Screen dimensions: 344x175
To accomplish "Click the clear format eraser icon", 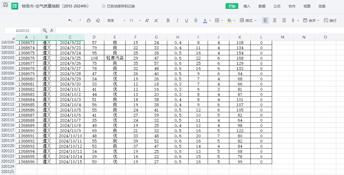I will 98,20.
